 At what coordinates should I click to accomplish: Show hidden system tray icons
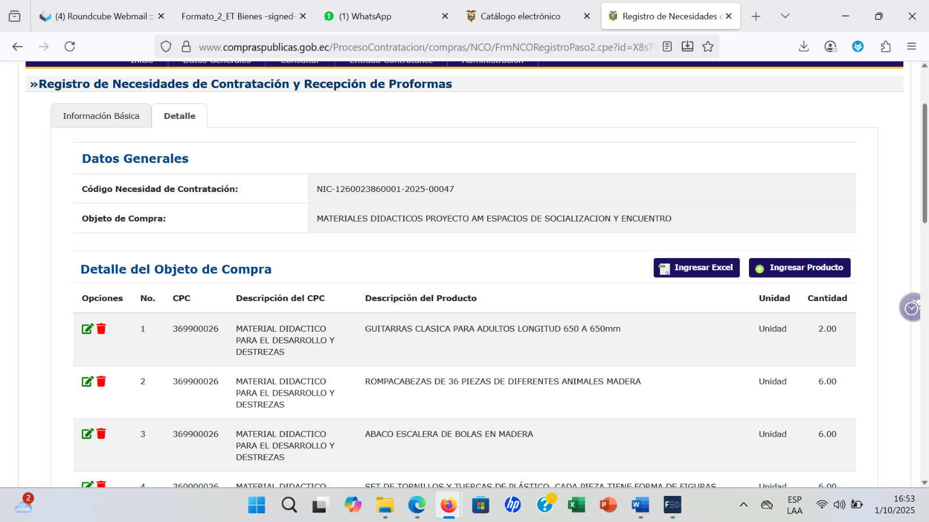pos(743,505)
